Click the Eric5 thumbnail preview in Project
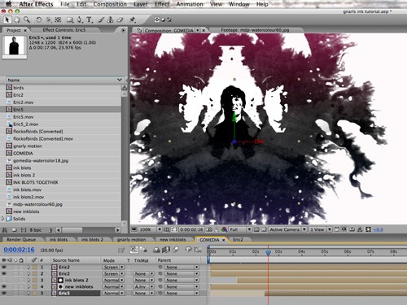407x305 pixels. tap(15, 46)
